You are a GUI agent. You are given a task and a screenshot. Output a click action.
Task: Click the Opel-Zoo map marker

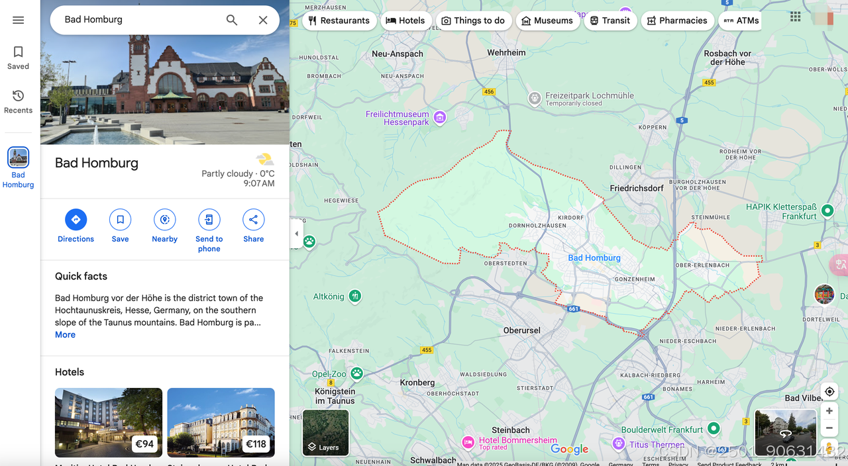point(357,373)
